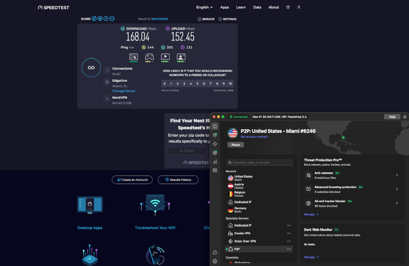Viewport: 409px width, 266px height.
Task: Expand Advanced browsing protection chevron
Action: click(x=397, y=189)
